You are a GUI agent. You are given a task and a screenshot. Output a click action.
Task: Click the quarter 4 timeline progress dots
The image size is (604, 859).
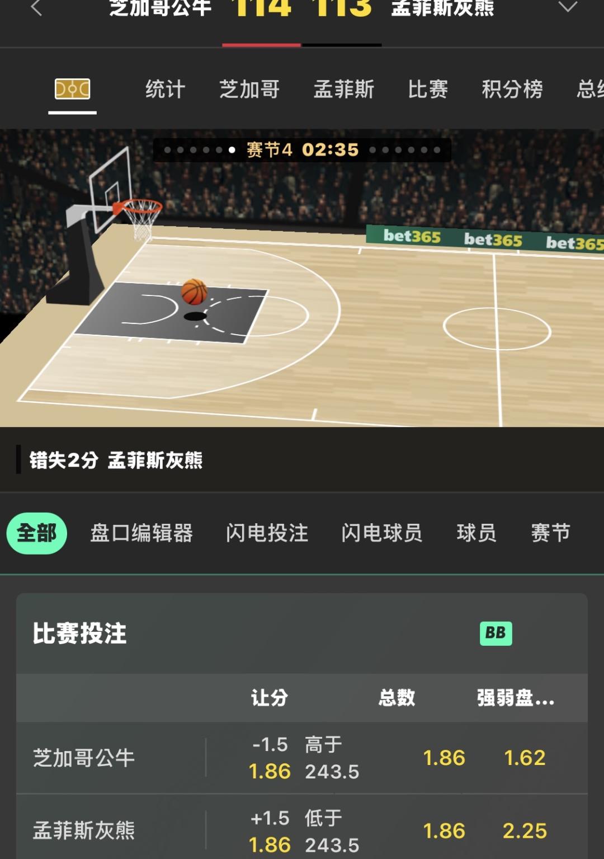click(x=302, y=150)
